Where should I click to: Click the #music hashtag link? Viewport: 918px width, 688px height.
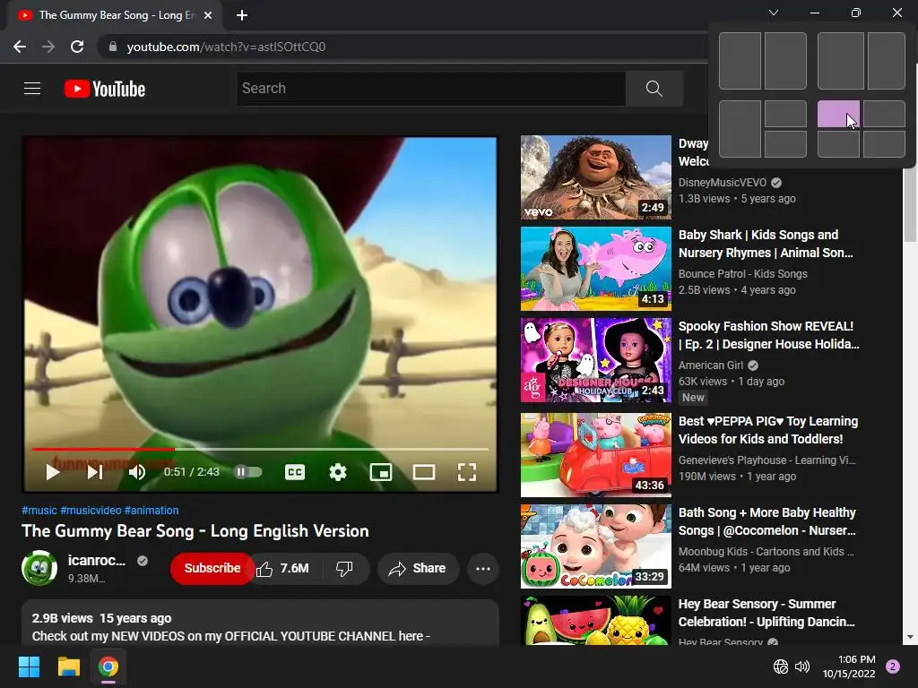tap(39, 510)
